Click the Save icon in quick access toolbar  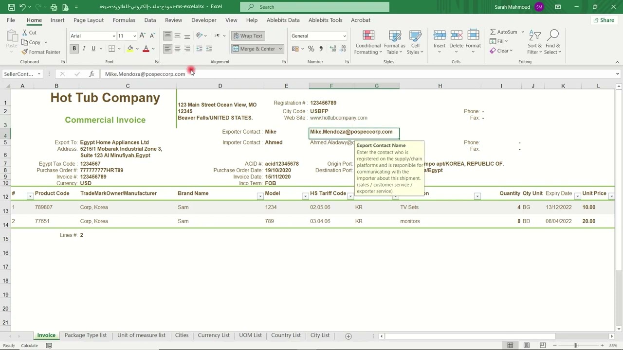pos(10,7)
